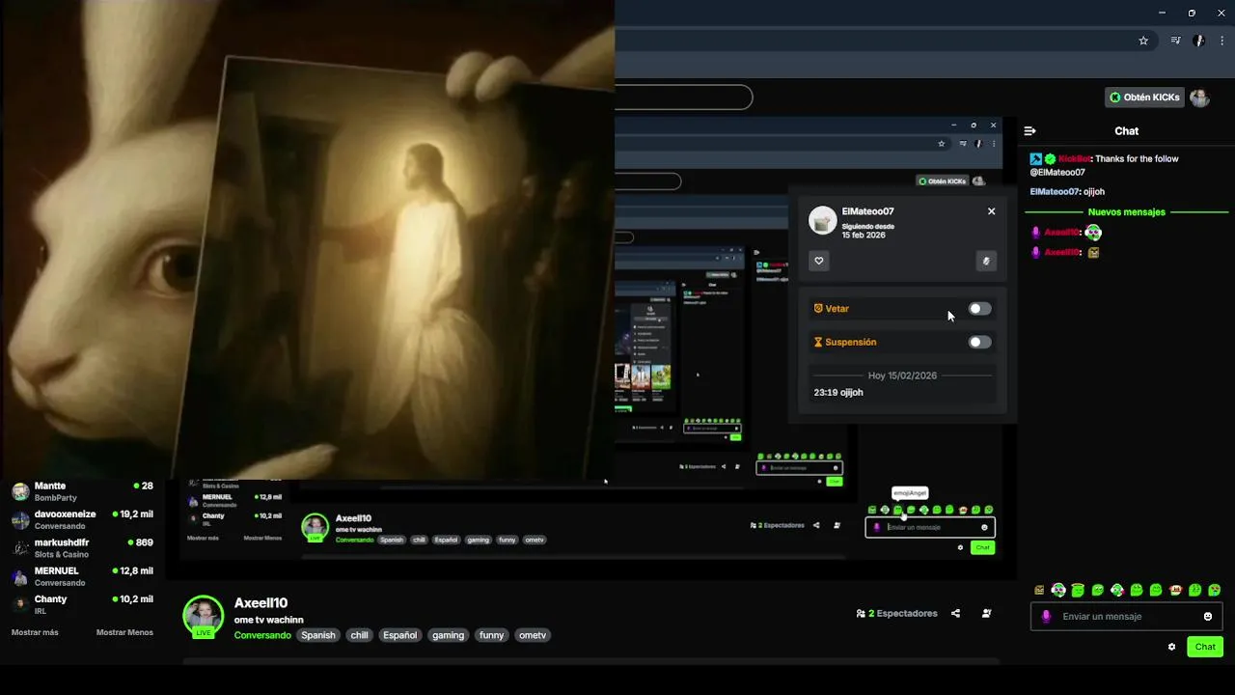The height and width of the screenshot is (695, 1235).
Task: Collapse sidebar list with Mostrar Menos
Action: [124, 632]
